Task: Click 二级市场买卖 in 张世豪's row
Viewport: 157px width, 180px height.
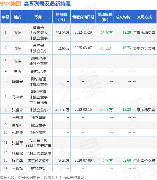Action: [144, 110]
